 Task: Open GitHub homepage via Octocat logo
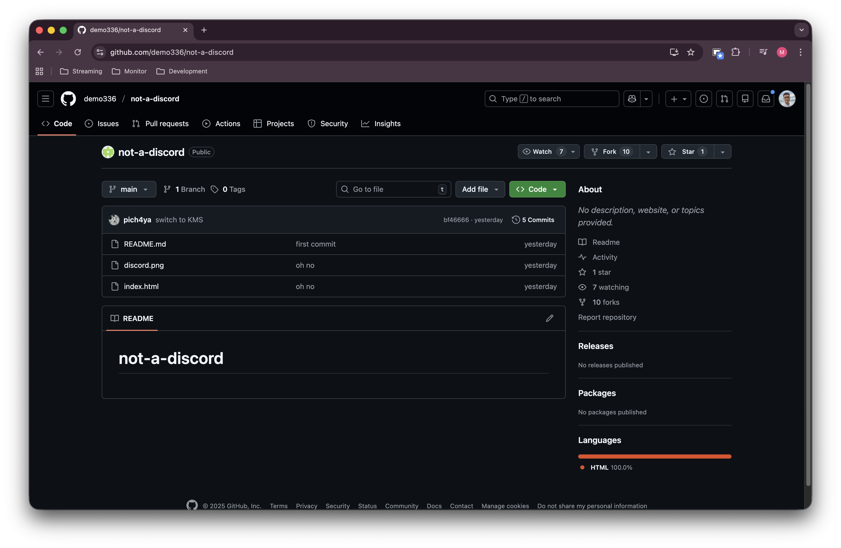pos(68,99)
